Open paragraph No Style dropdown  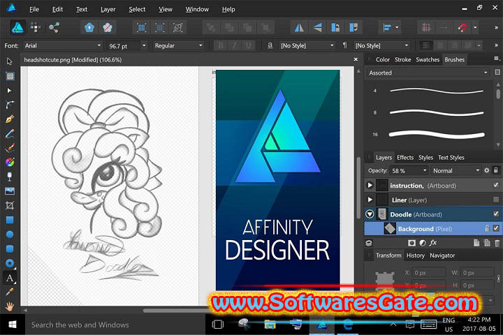(406, 45)
